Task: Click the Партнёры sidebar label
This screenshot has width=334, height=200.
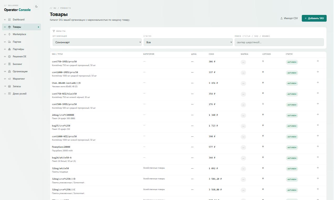Action: point(18,49)
